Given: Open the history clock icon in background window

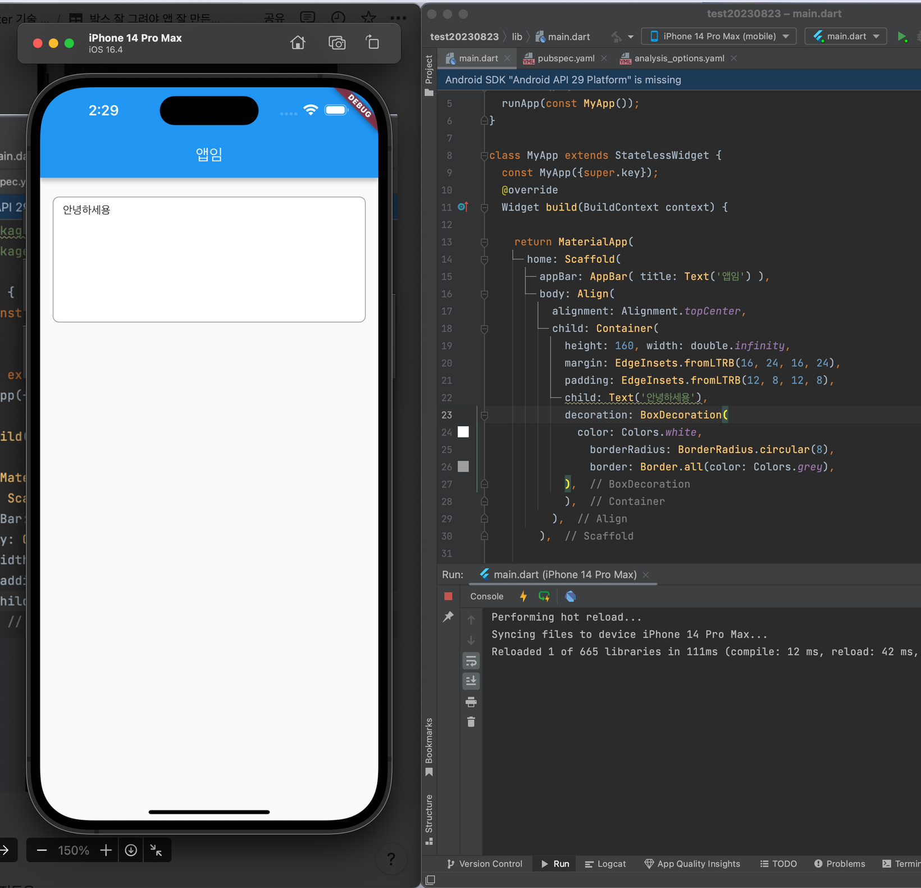Looking at the screenshot, I should [338, 17].
